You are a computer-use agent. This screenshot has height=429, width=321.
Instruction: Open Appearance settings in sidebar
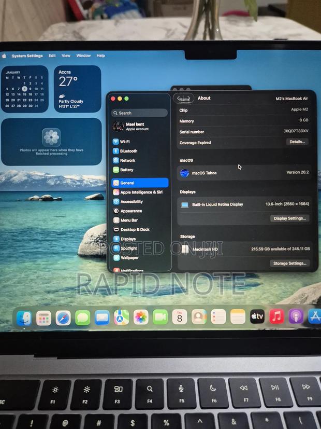(140, 211)
